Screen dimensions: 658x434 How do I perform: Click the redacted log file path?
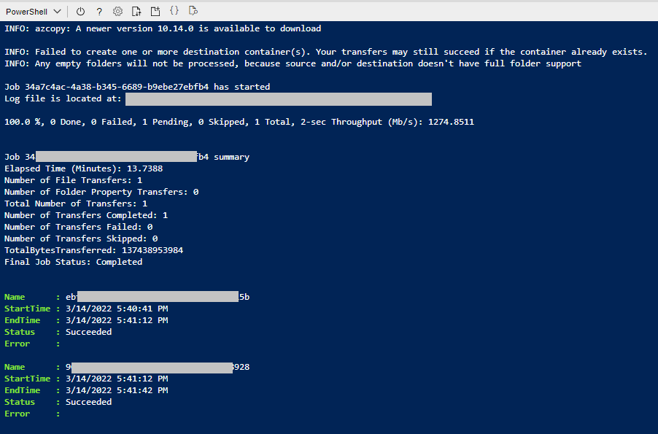pos(278,98)
